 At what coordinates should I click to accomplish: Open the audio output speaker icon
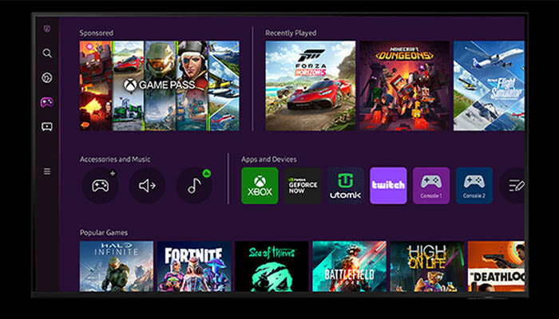point(147,186)
